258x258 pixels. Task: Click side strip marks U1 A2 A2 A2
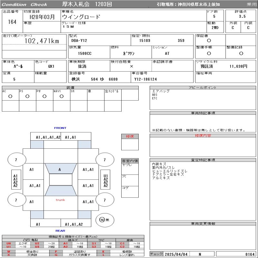[105, 181]
